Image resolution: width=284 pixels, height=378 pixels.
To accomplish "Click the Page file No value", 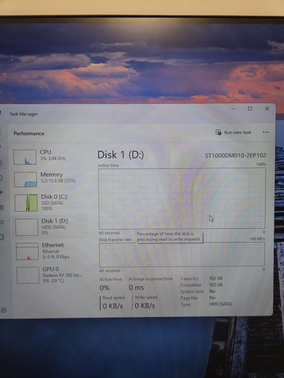I will point(212,298).
